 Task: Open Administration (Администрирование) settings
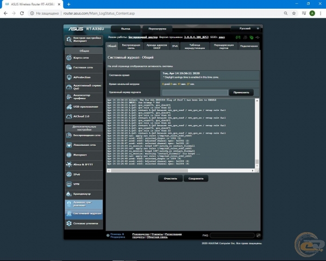84,204
